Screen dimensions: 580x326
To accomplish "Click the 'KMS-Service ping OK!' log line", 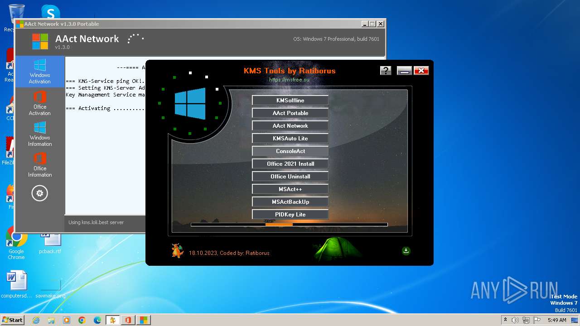I will pyautogui.click(x=105, y=81).
